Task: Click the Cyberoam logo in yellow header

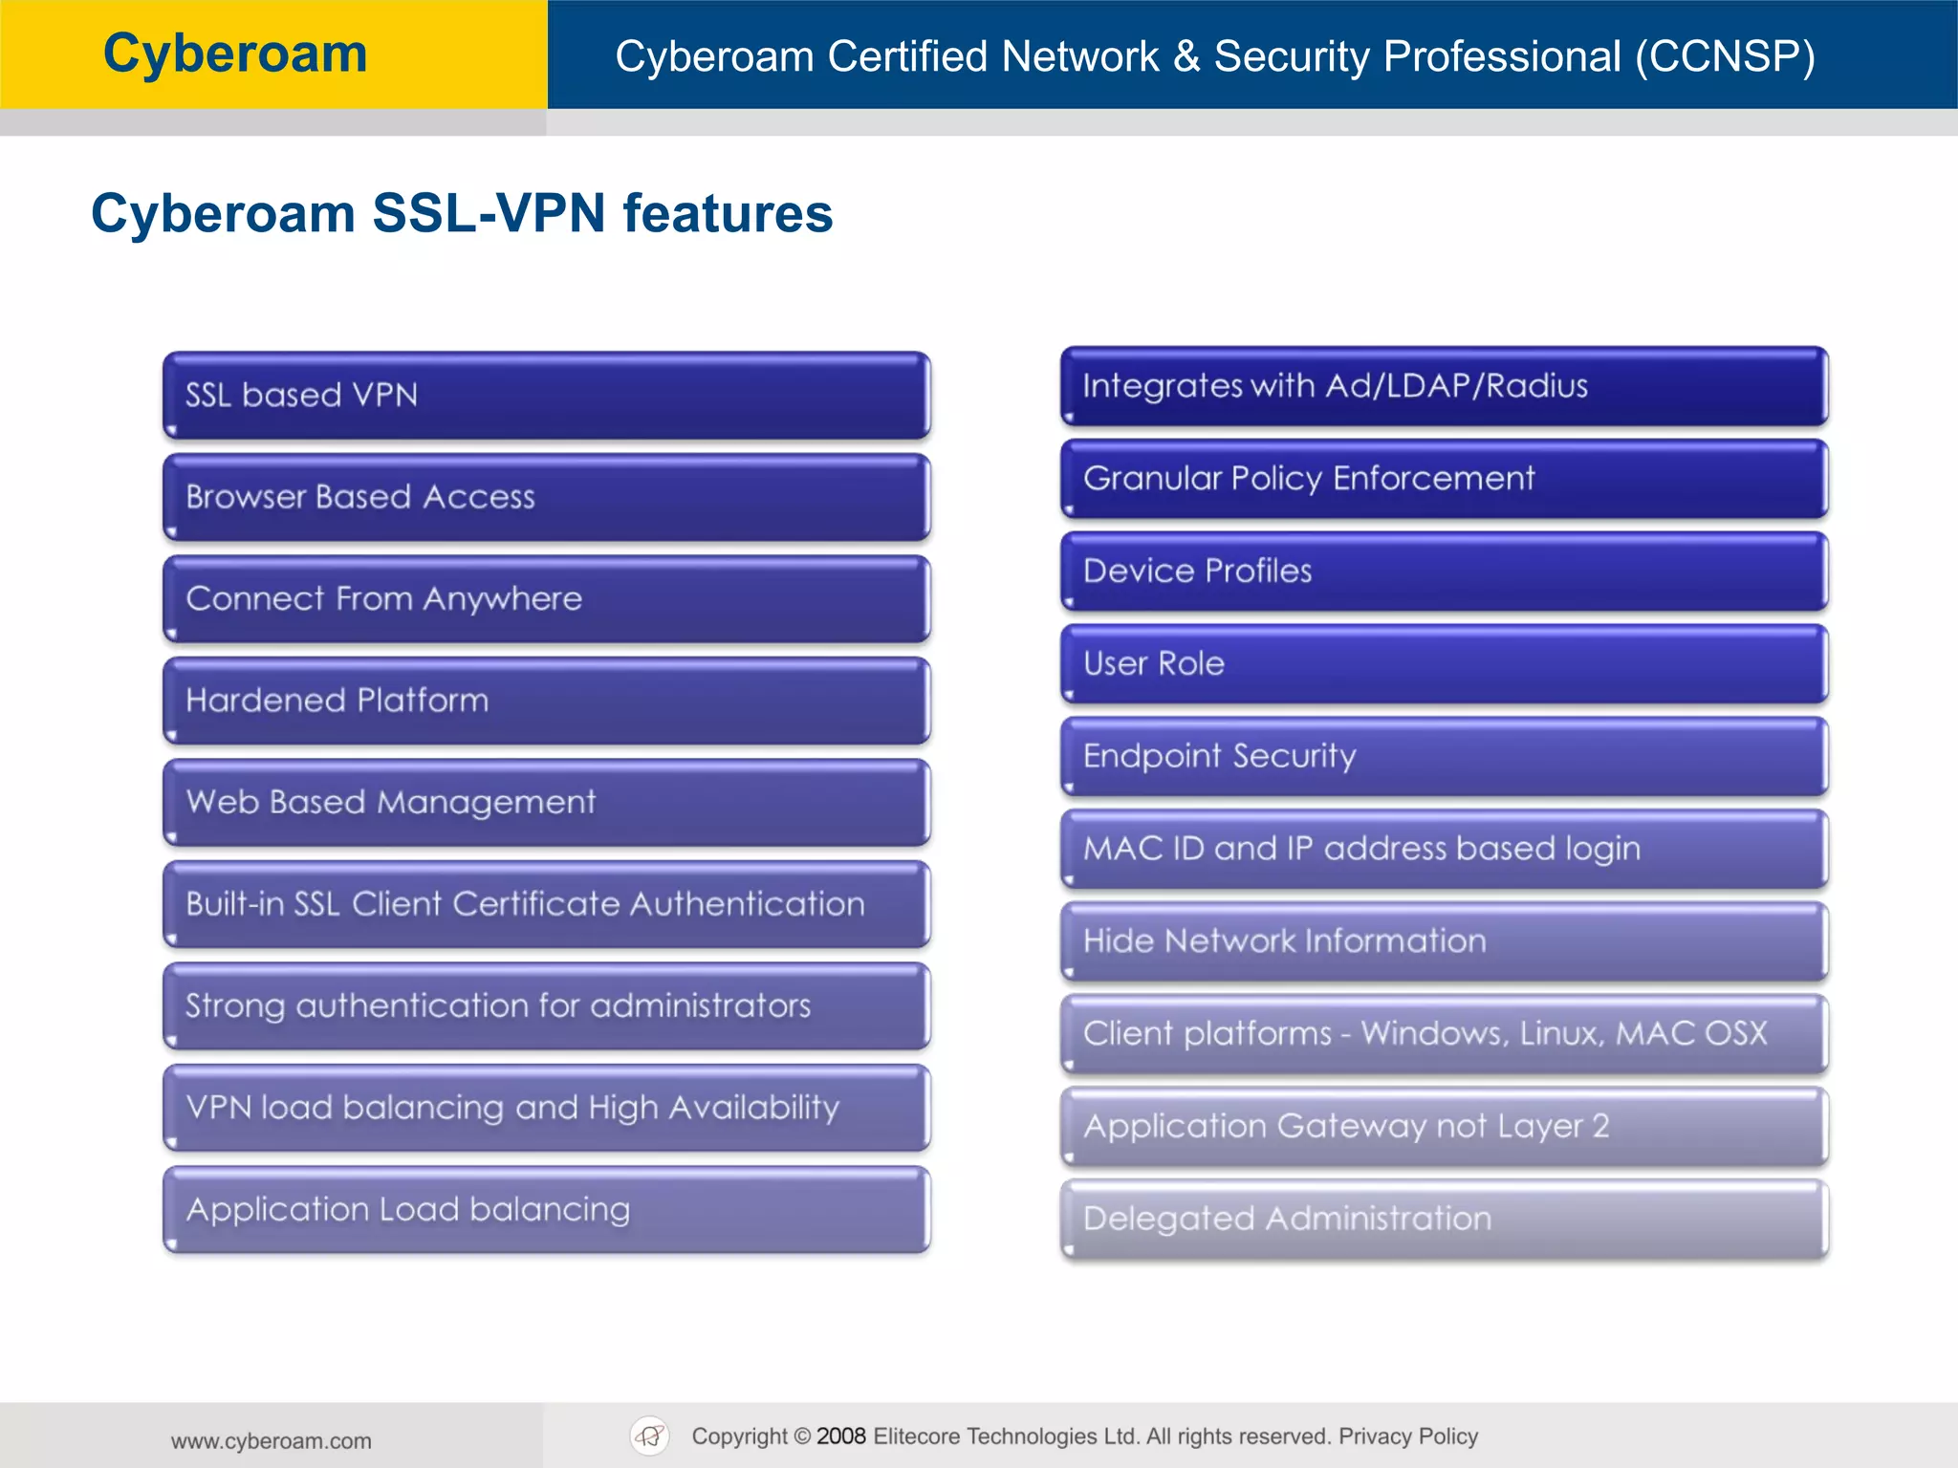Action: (235, 54)
